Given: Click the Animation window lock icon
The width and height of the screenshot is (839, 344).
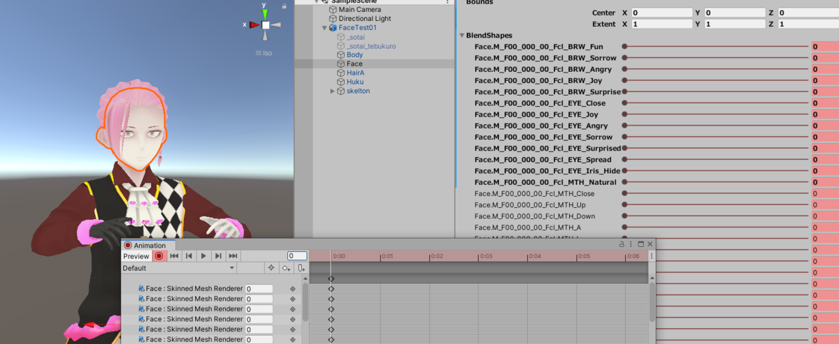Looking at the screenshot, I should click(622, 245).
